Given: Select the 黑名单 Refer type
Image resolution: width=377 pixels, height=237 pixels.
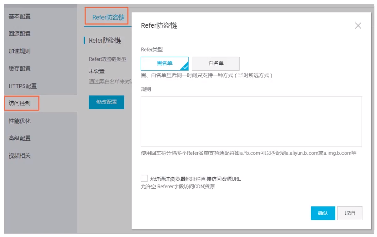Looking at the screenshot, I should [164, 64].
